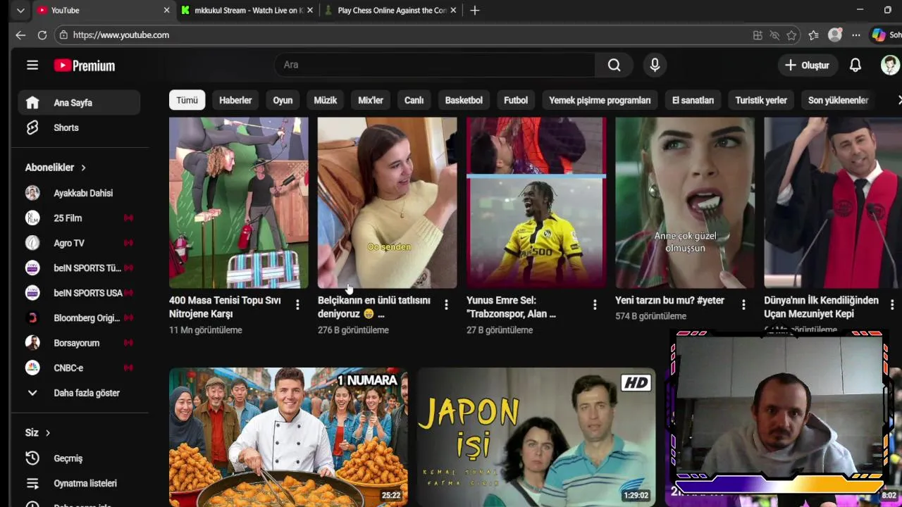902x507 pixels.
Task: Open Borsayorum channel subscription
Action: tap(79, 343)
